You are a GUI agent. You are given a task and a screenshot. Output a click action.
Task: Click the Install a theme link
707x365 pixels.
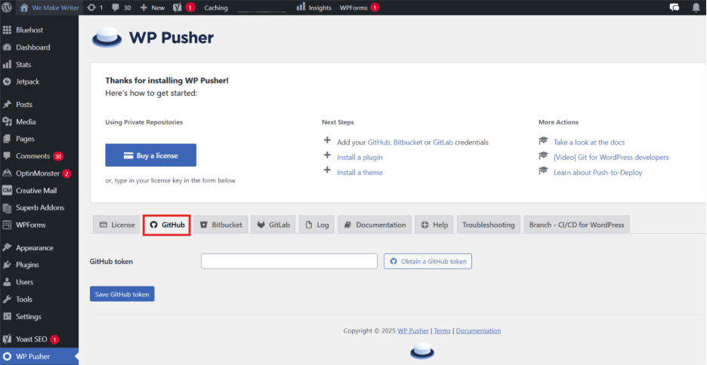click(360, 173)
